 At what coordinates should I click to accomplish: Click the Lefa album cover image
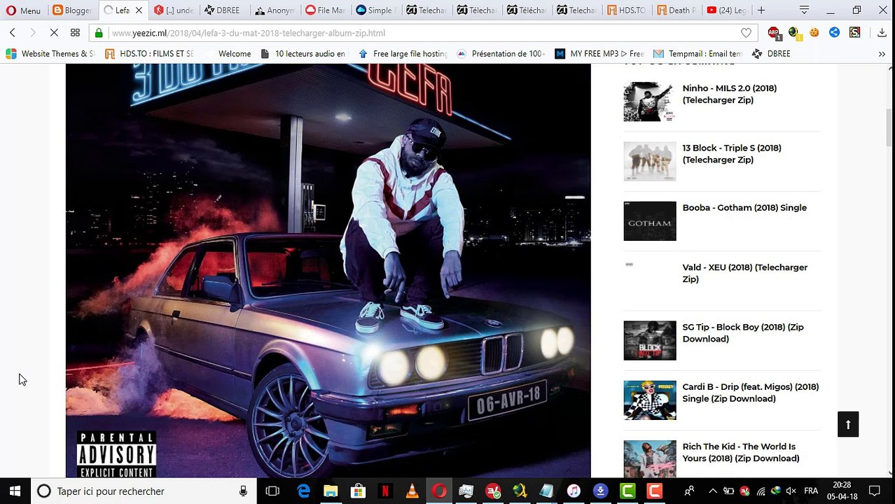coord(328,271)
